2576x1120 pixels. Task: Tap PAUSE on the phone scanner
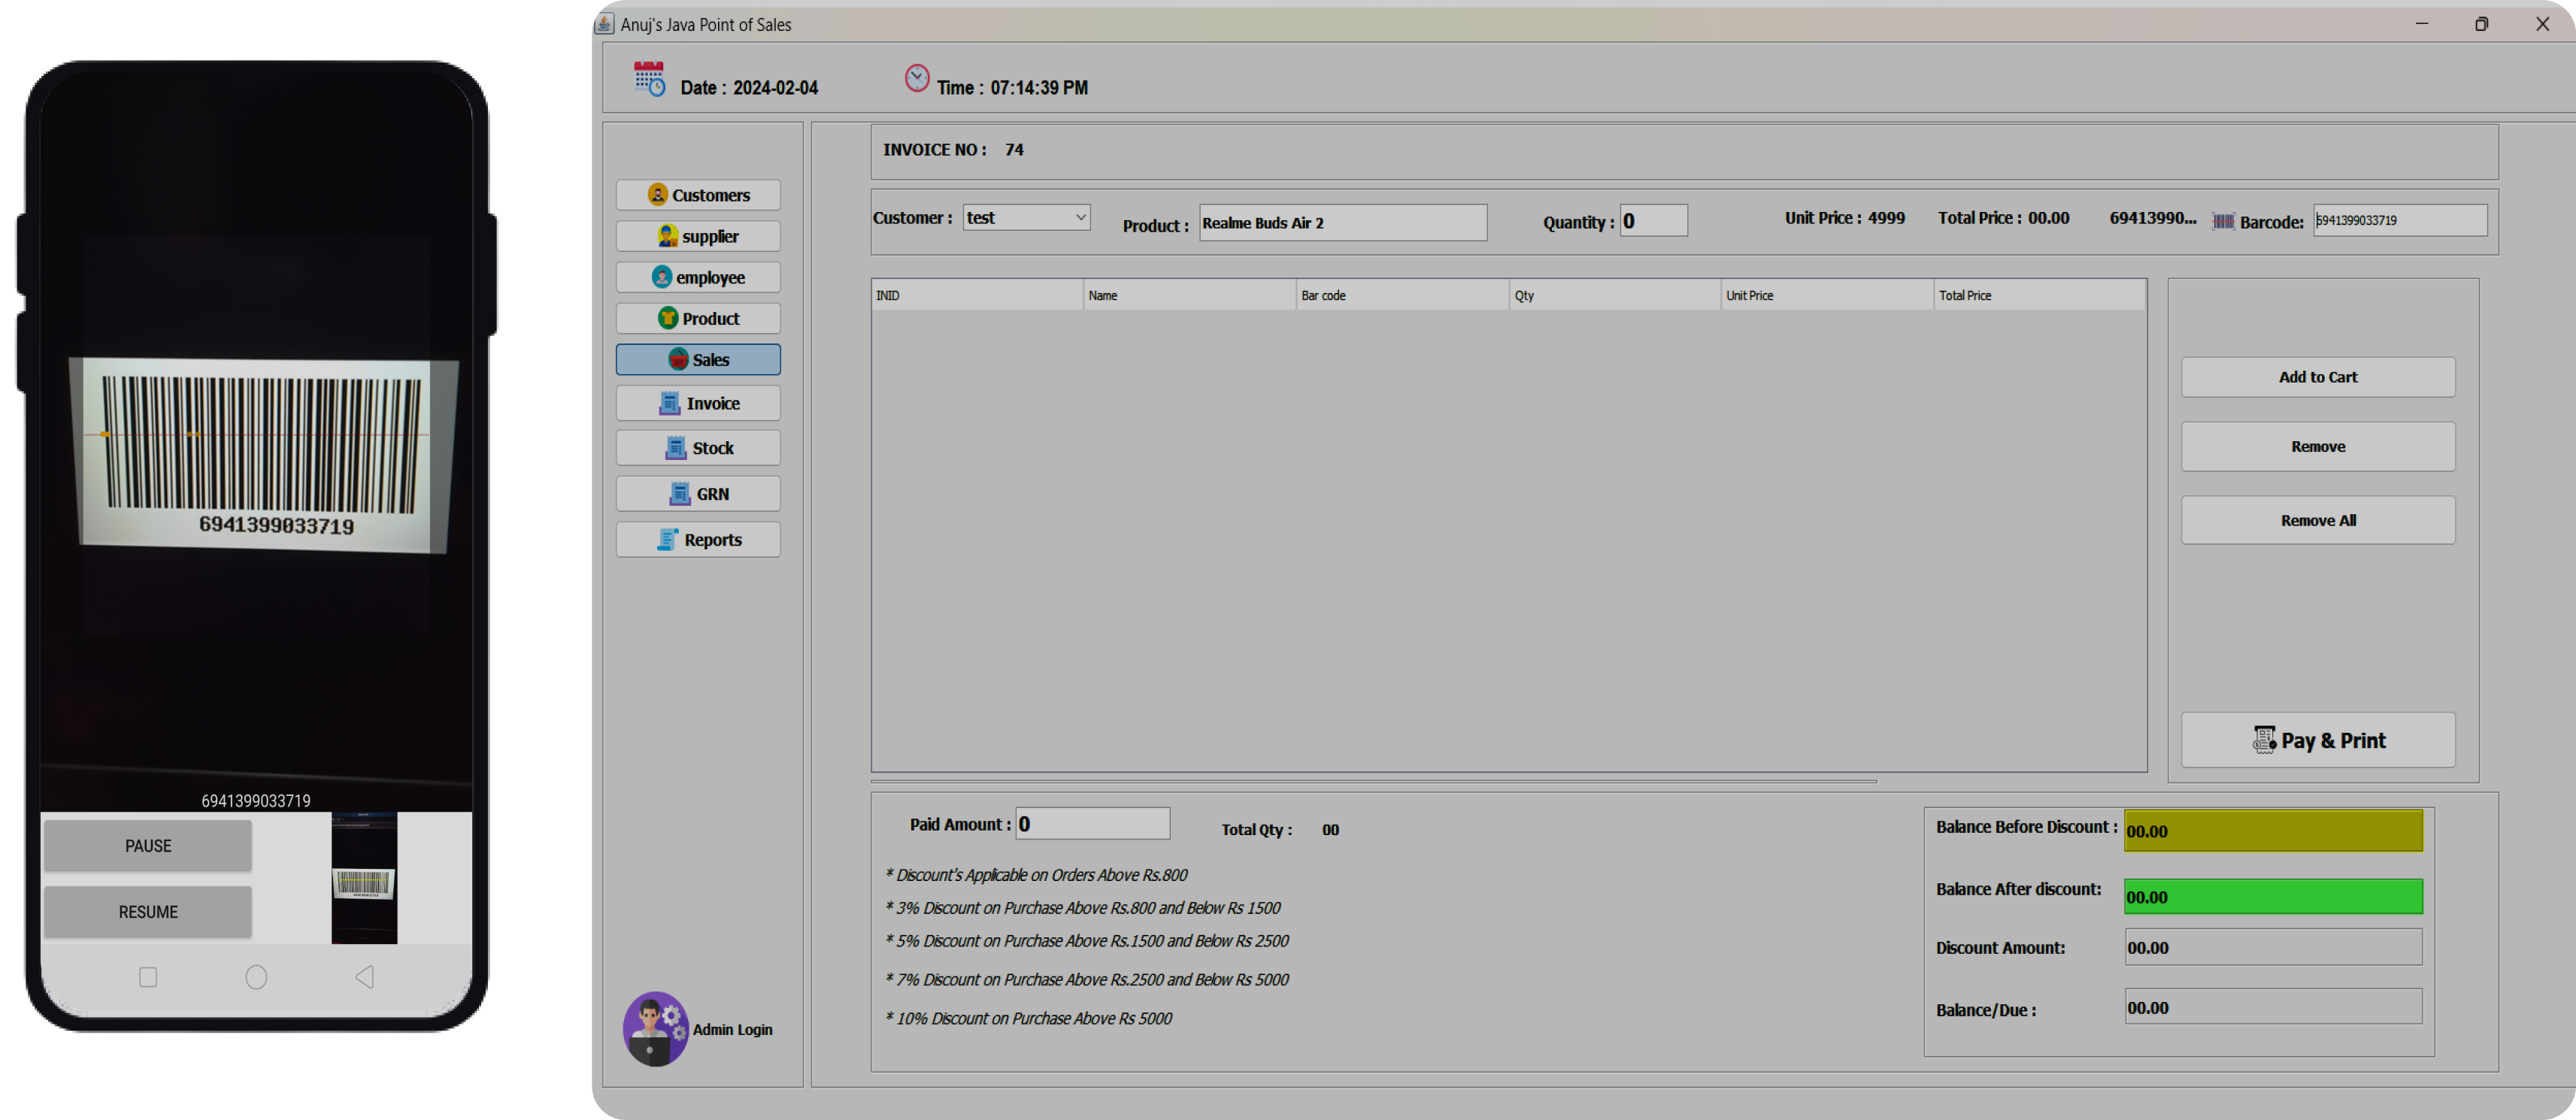[148, 845]
